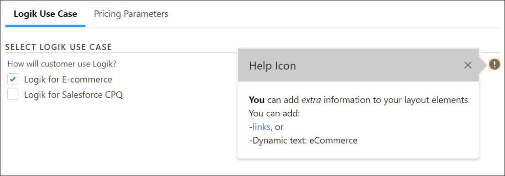
Task: Click the extra information sentence in popover
Action: (x=359, y=100)
